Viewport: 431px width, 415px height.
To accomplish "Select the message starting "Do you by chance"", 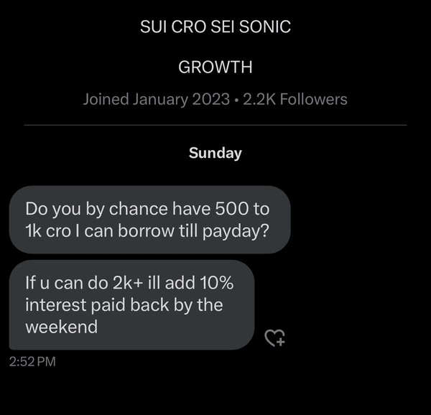I will [149, 220].
